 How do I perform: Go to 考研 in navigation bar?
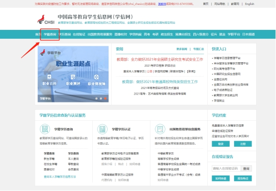155,34
